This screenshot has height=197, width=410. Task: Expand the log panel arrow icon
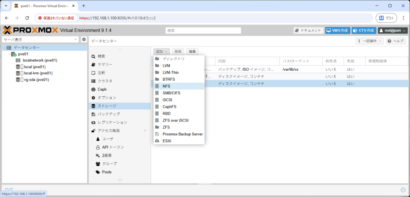(403, 190)
